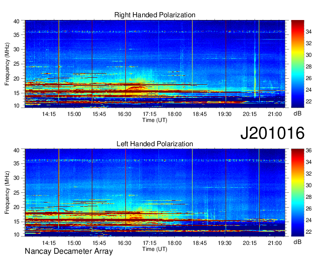
Task: Click the 18:00 time tick under the Right Handed plot
Action: pos(174,114)
